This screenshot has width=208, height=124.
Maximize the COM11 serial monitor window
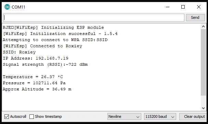coord(183,7)
